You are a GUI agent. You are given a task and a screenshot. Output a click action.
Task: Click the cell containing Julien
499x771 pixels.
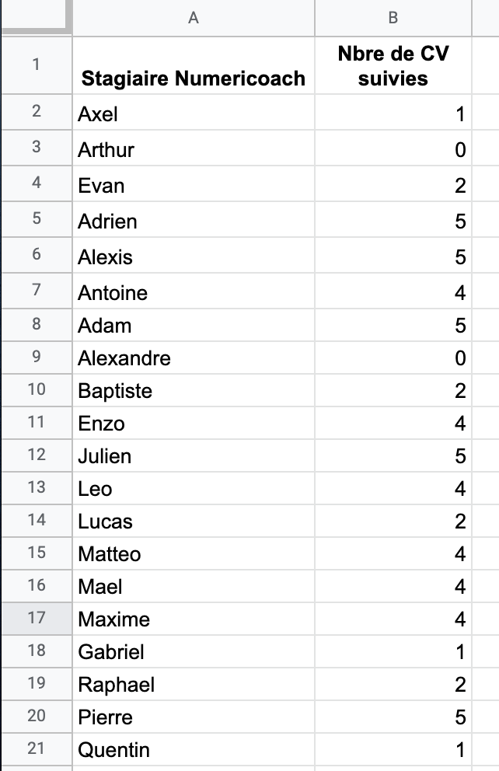(194, 455)
